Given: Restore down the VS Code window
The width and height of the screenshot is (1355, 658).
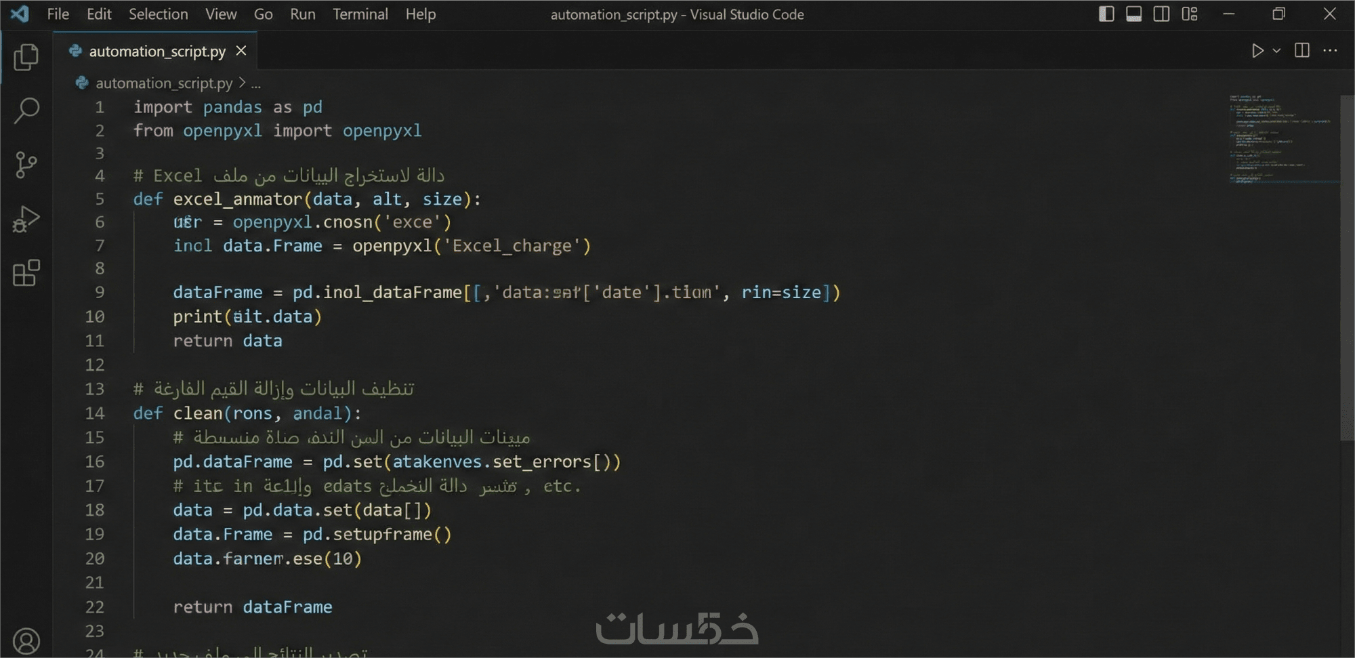Looking at the screenshot, I should 1278,14.
